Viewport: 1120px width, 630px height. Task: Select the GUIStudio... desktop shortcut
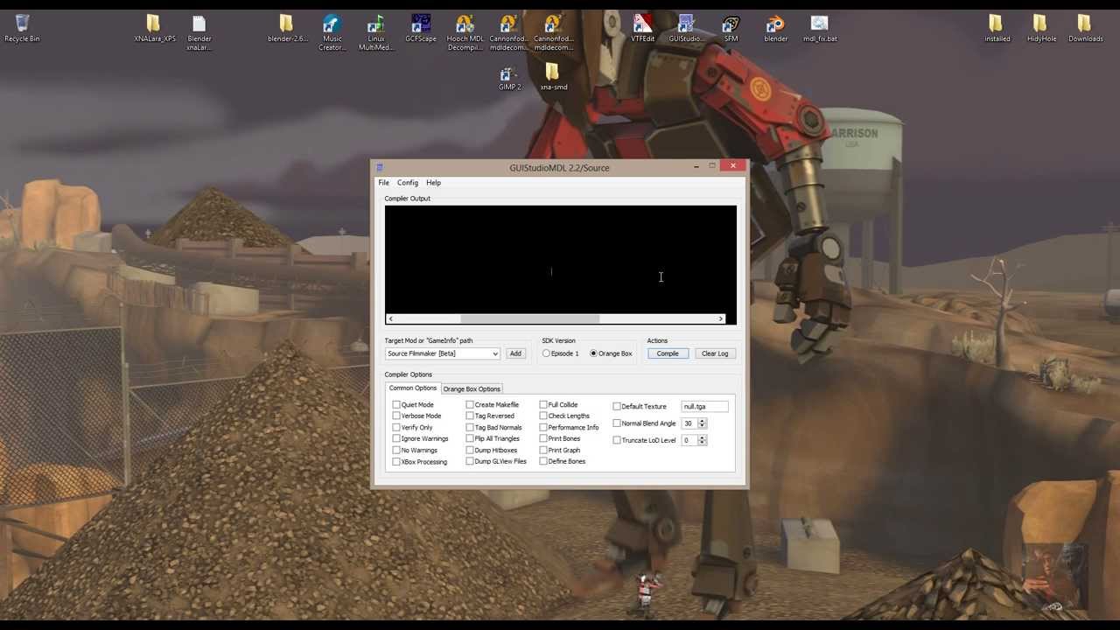pyautogui.click(x=686, y=28)
